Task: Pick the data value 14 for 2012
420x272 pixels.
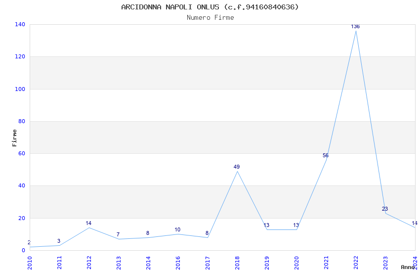Action: click(x=88, y=223)
